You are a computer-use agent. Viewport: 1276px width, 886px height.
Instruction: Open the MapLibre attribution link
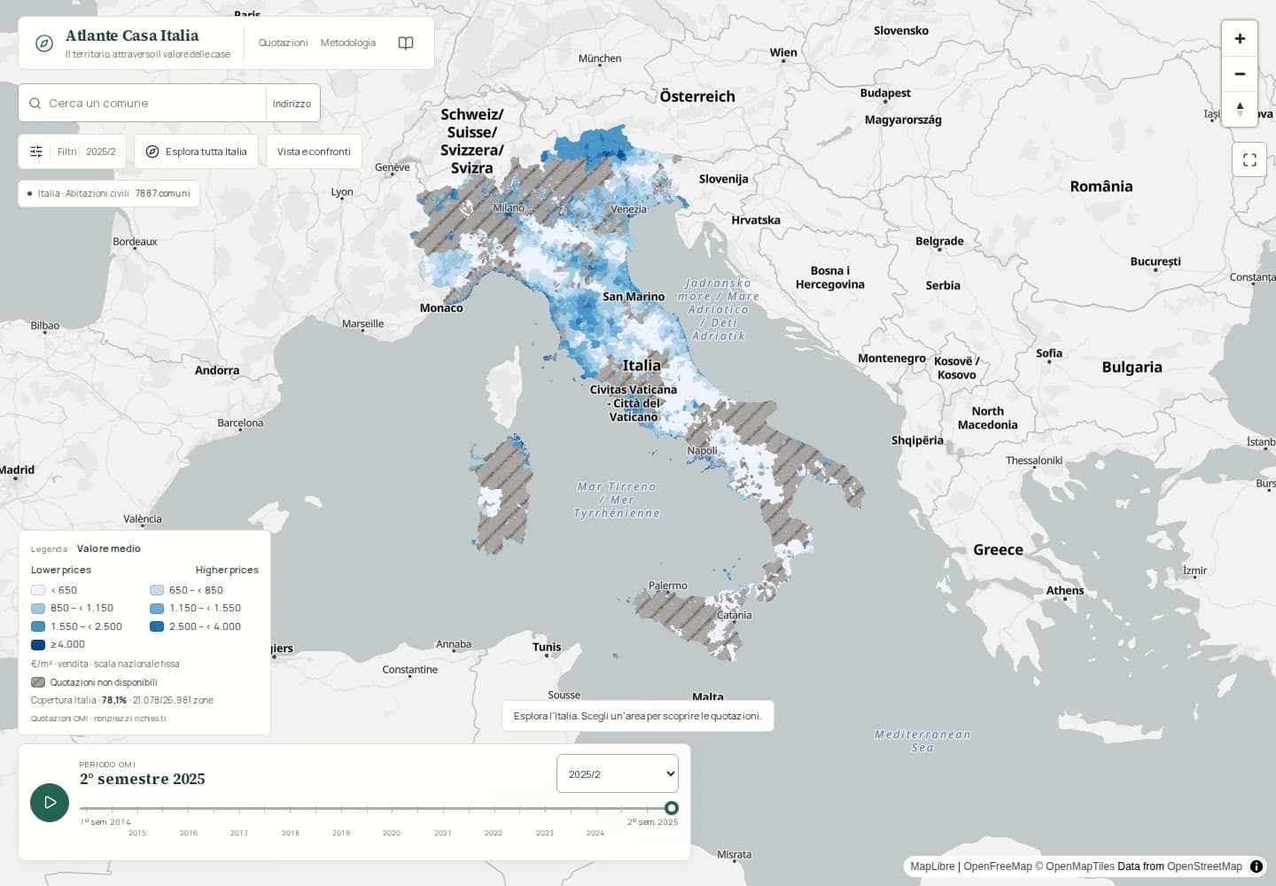point(932,867)
